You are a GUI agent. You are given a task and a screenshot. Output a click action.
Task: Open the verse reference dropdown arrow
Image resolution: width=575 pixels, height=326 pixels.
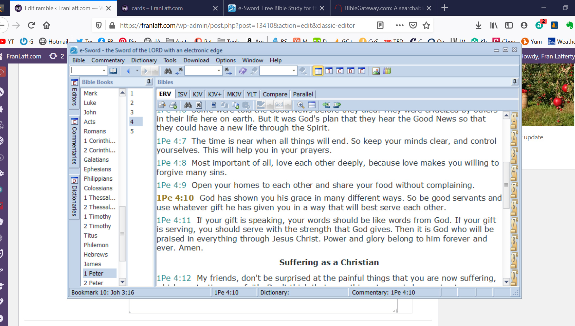pyautogui.click(x=104, y=71)
